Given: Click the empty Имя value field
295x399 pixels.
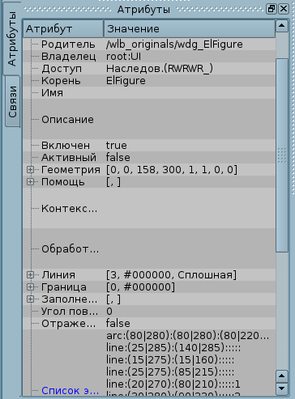Looking at the screenshot, I should pyautogui.click(x=190, y=93).
